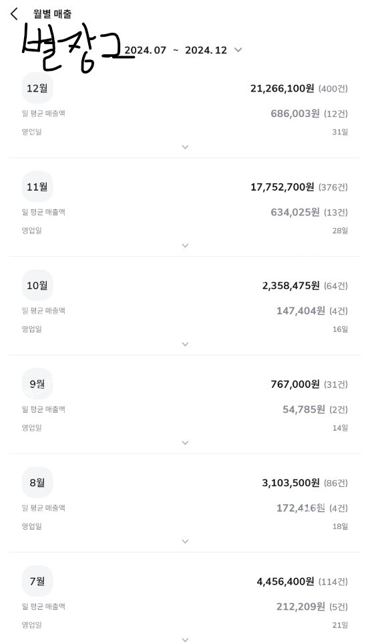Expand the 11월 sales details chevron
Screen dimensions: 370x644
(x=185, y=245)
